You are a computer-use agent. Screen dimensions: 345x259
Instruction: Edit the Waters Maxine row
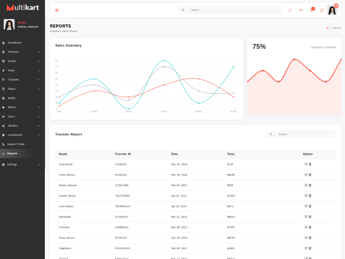coord(305,185)
